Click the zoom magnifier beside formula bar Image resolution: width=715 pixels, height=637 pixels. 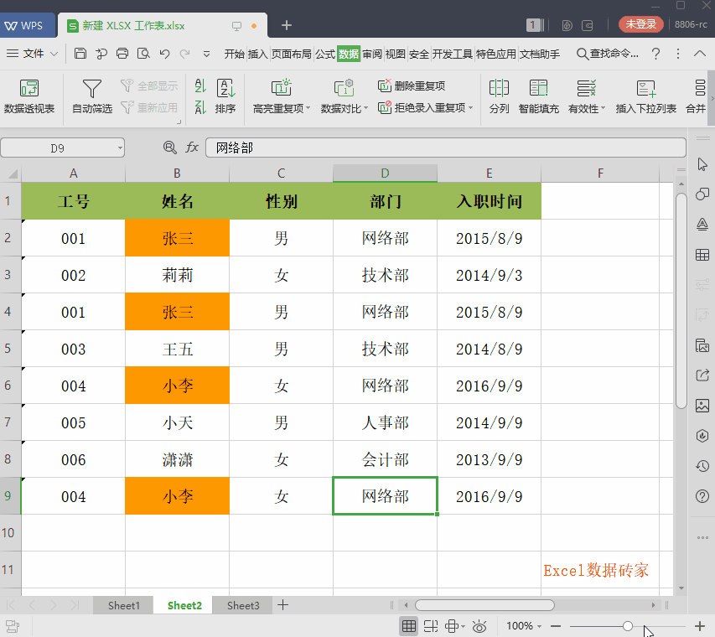coord(169,148)
